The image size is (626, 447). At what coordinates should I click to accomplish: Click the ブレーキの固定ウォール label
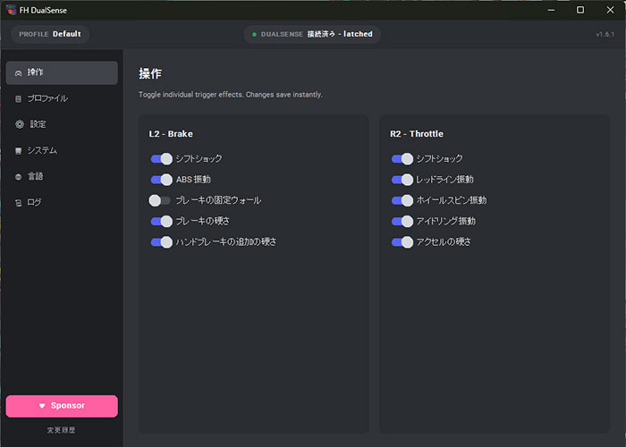[x=218, y=200]
